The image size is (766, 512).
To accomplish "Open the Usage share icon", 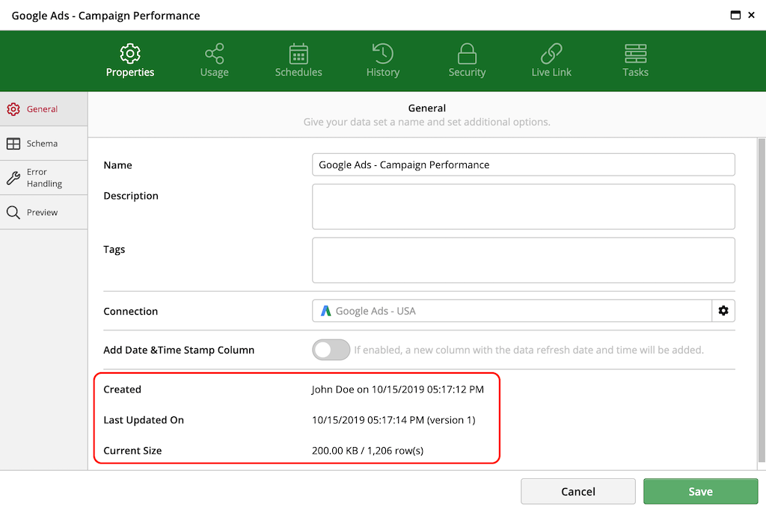I will click(x=215, y=54).
